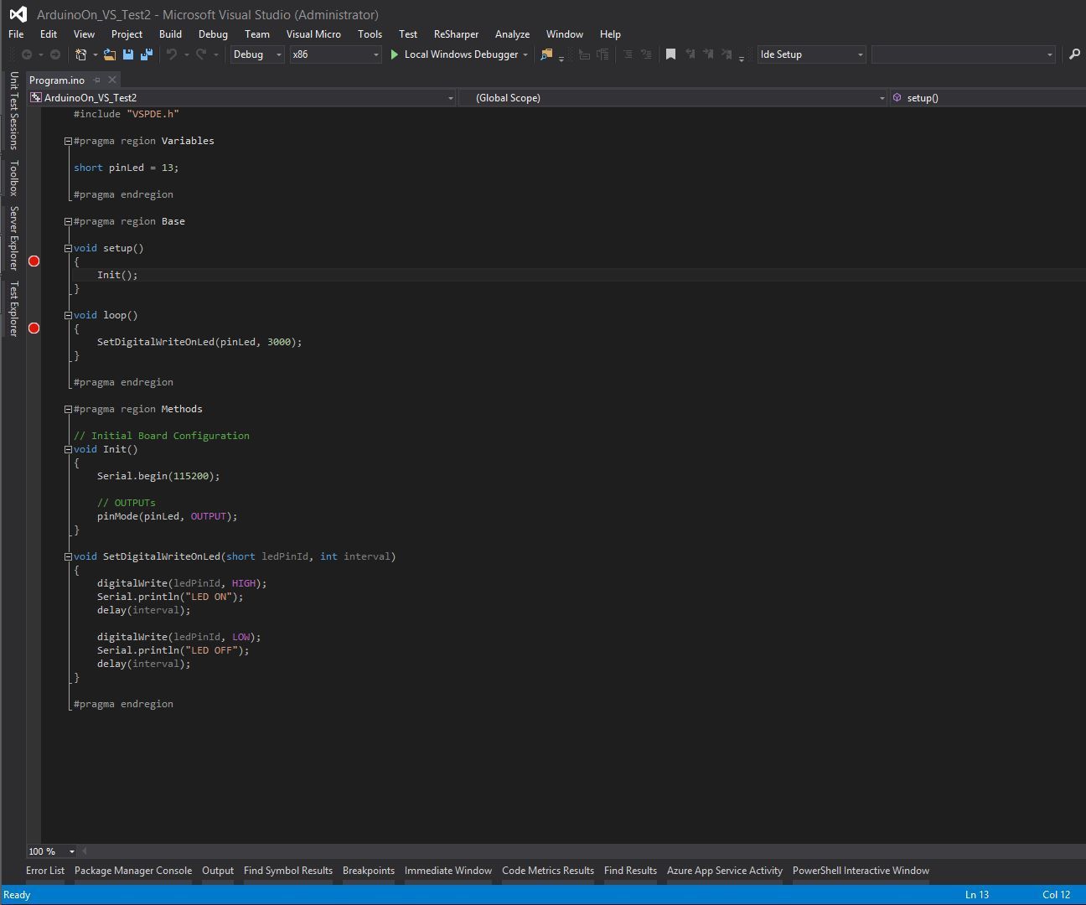The image size is (1086, 905).
Task: Expand the Unit Test Sessions side panel
Action: (x=13, y=111)
